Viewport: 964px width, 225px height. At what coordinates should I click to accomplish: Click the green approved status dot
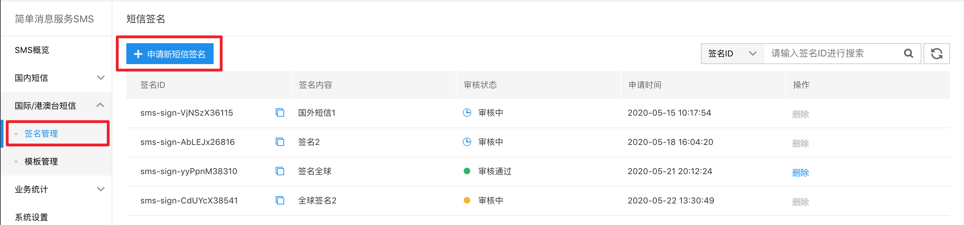point(467,171)
